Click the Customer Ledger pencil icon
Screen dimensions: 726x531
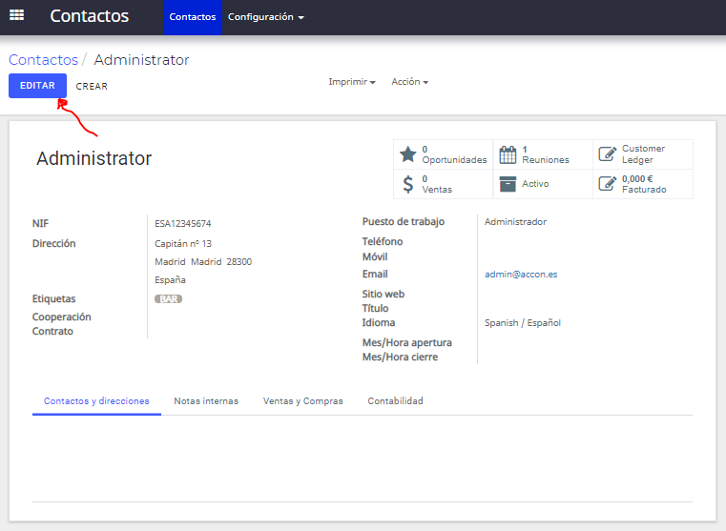(607, 154)
